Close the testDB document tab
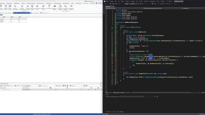 pos(29,13)
